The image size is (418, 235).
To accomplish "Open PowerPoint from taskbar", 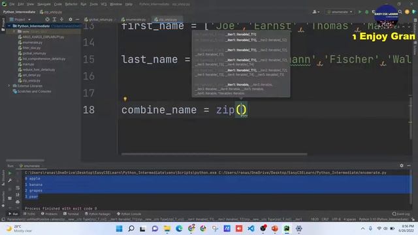I will [x=275, y=228].
